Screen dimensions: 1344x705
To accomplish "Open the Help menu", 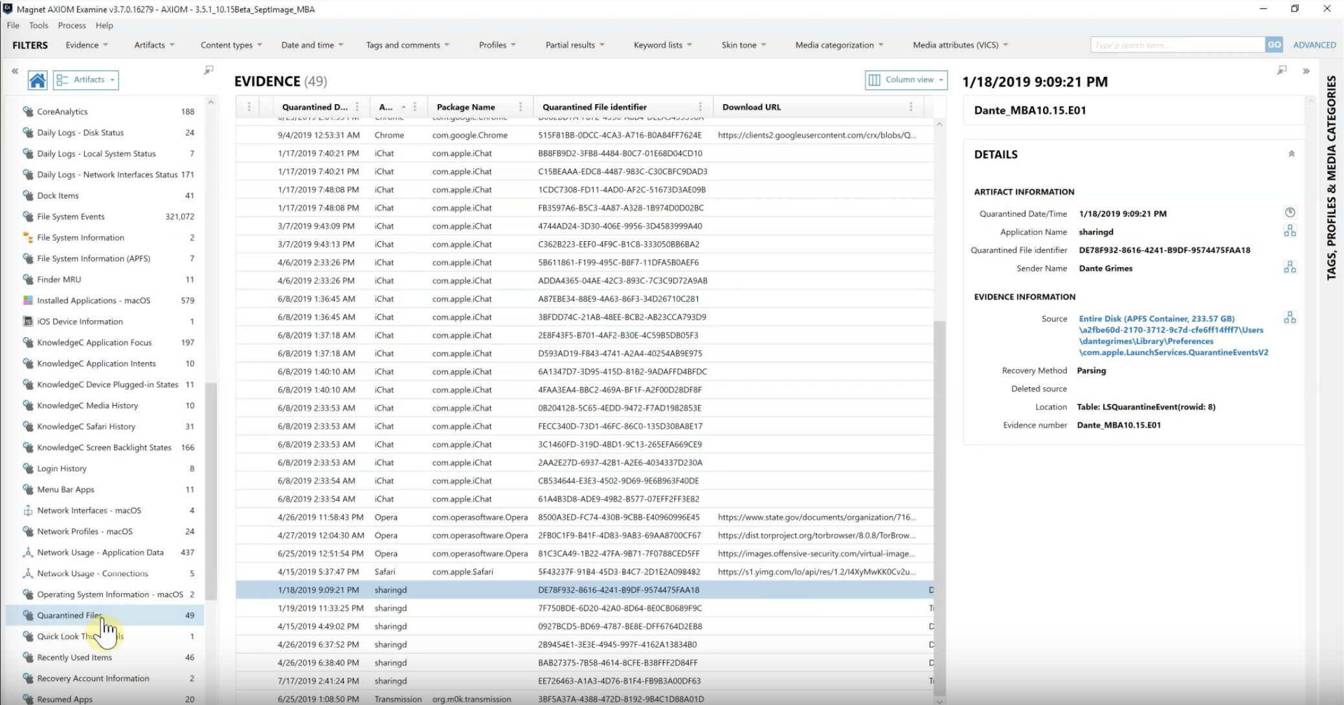I will coord(104,25).
